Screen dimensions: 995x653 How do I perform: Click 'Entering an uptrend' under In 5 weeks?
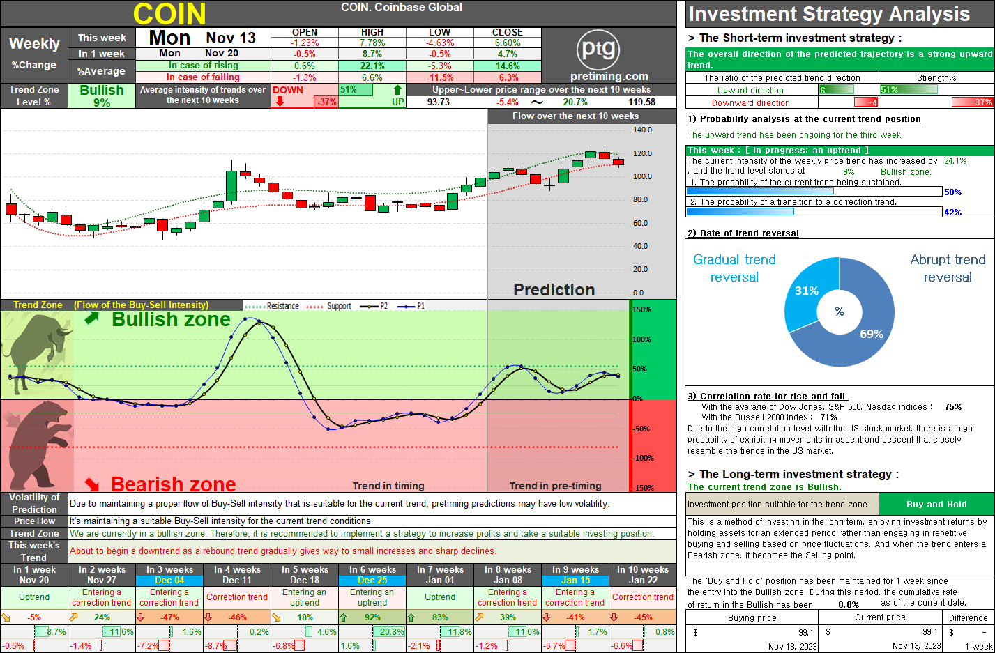pyautogui.click(x=305, y=597)
